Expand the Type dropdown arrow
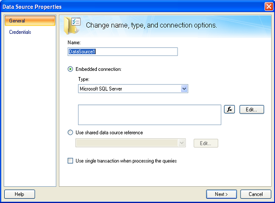The height and width of the screenshot is (203, 275). (184, 88)
